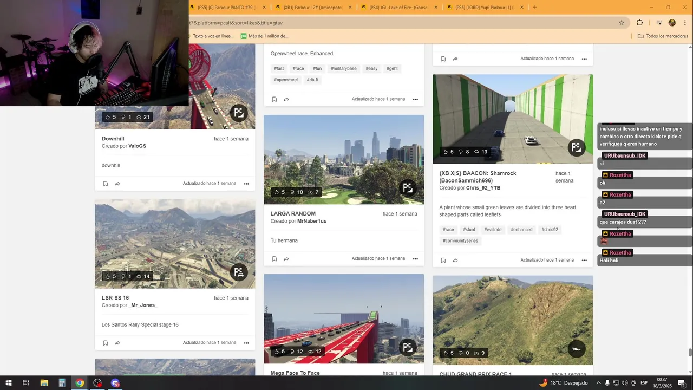The image size is (693, 390).
Task: Bookmark the Openwheel race job
Action: tap(274, 99)
